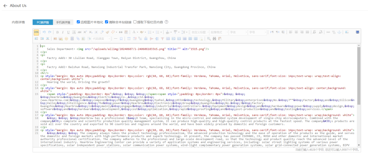This screenshot has width=368, height=165.
Task: Open the 字号 font size dropdown
Action: (x=257, y=32)
